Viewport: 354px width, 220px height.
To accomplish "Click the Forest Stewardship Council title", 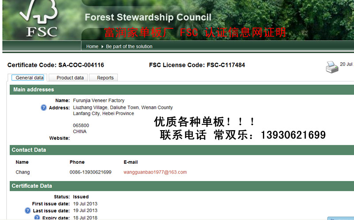I will tap(148, 18).
